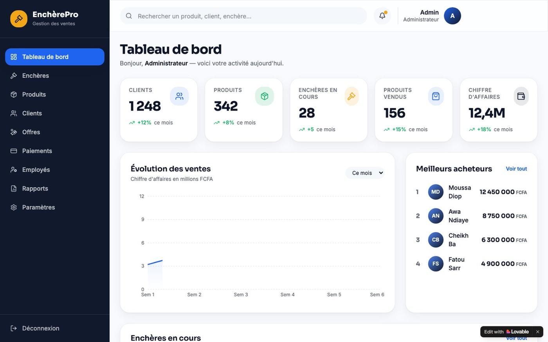Click the Évolution des ventes heading
This screenshot has width=548, height=342.
tap(171, 169)
